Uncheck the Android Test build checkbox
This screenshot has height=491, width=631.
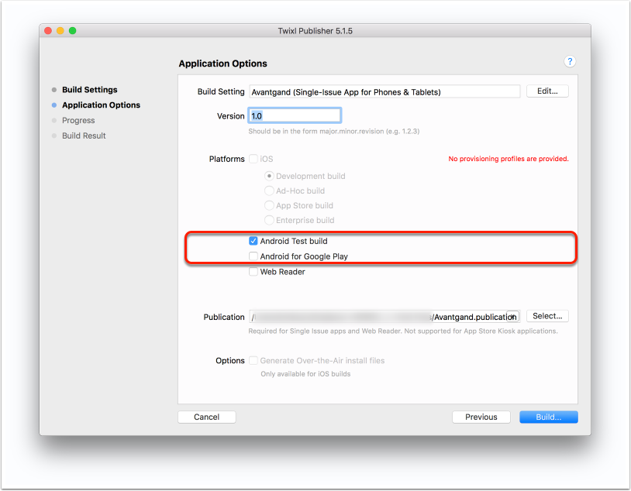pyautogui.click(x=253, y=241)
